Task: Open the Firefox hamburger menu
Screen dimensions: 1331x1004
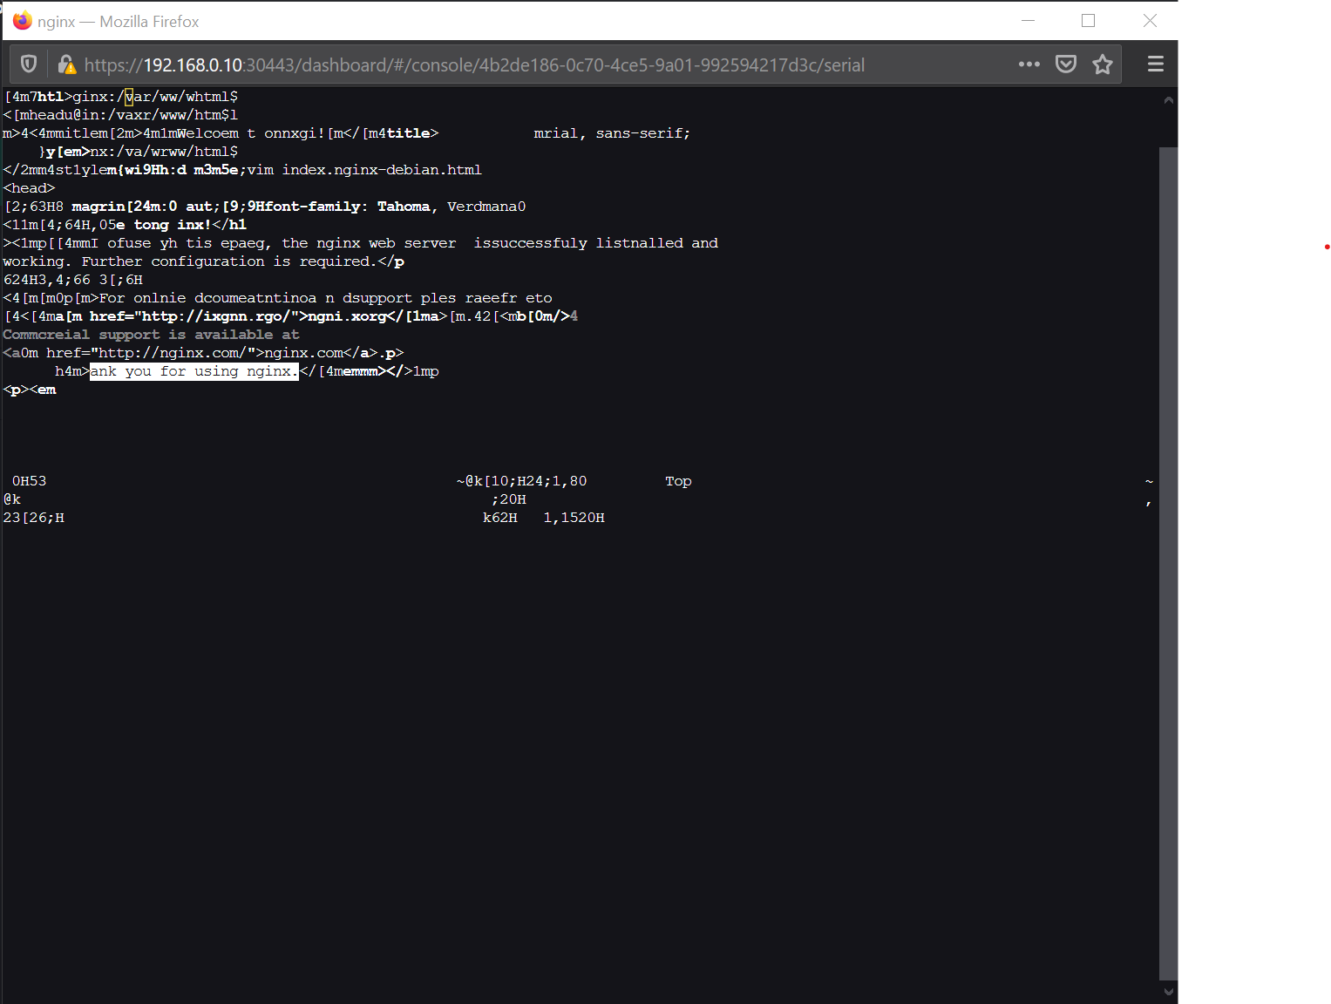Action: [1155, 64]
